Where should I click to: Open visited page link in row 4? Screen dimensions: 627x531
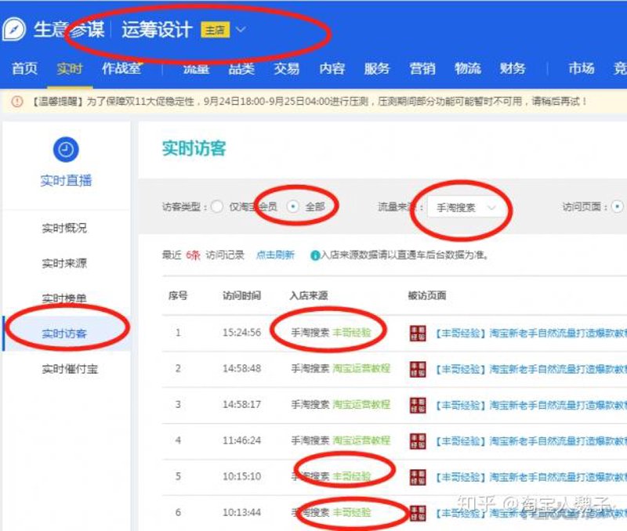[x=531, y=441]
